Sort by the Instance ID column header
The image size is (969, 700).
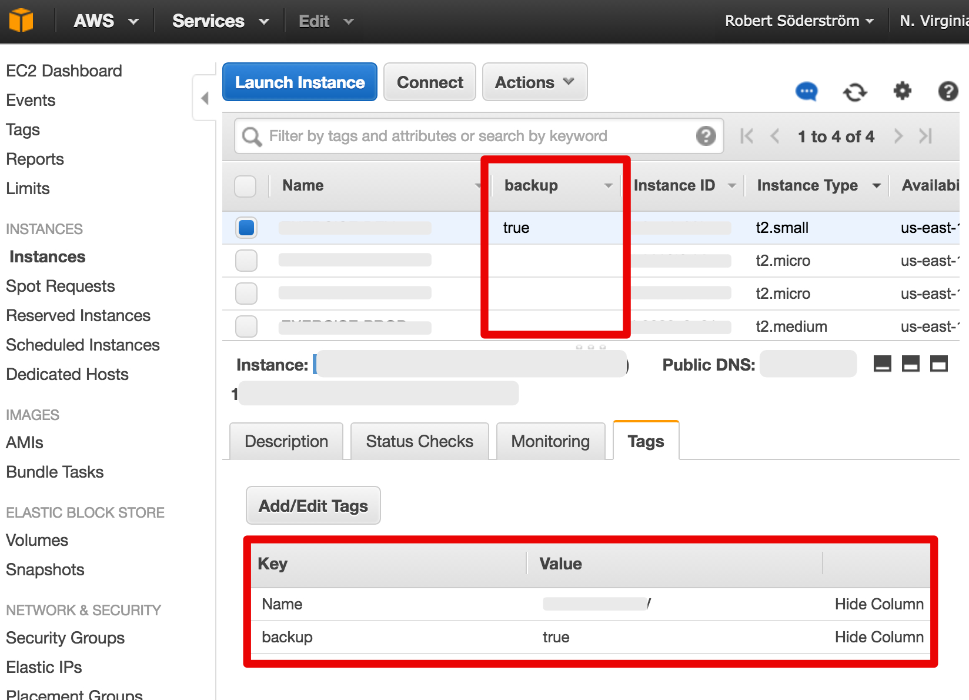pyautogui.click(x=684, y=185)
